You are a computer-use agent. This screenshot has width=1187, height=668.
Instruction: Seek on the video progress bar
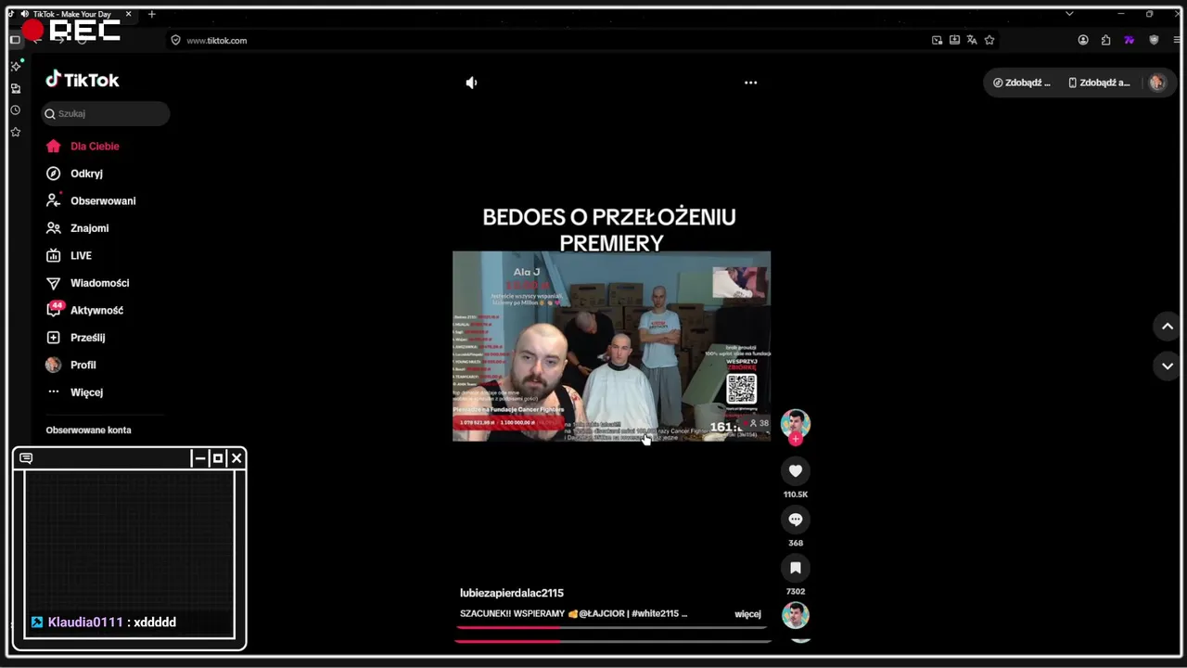coord(612,628)
